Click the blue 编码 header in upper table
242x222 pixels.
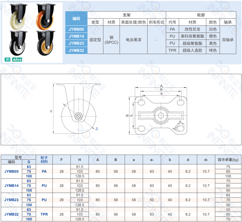[76, 19]
